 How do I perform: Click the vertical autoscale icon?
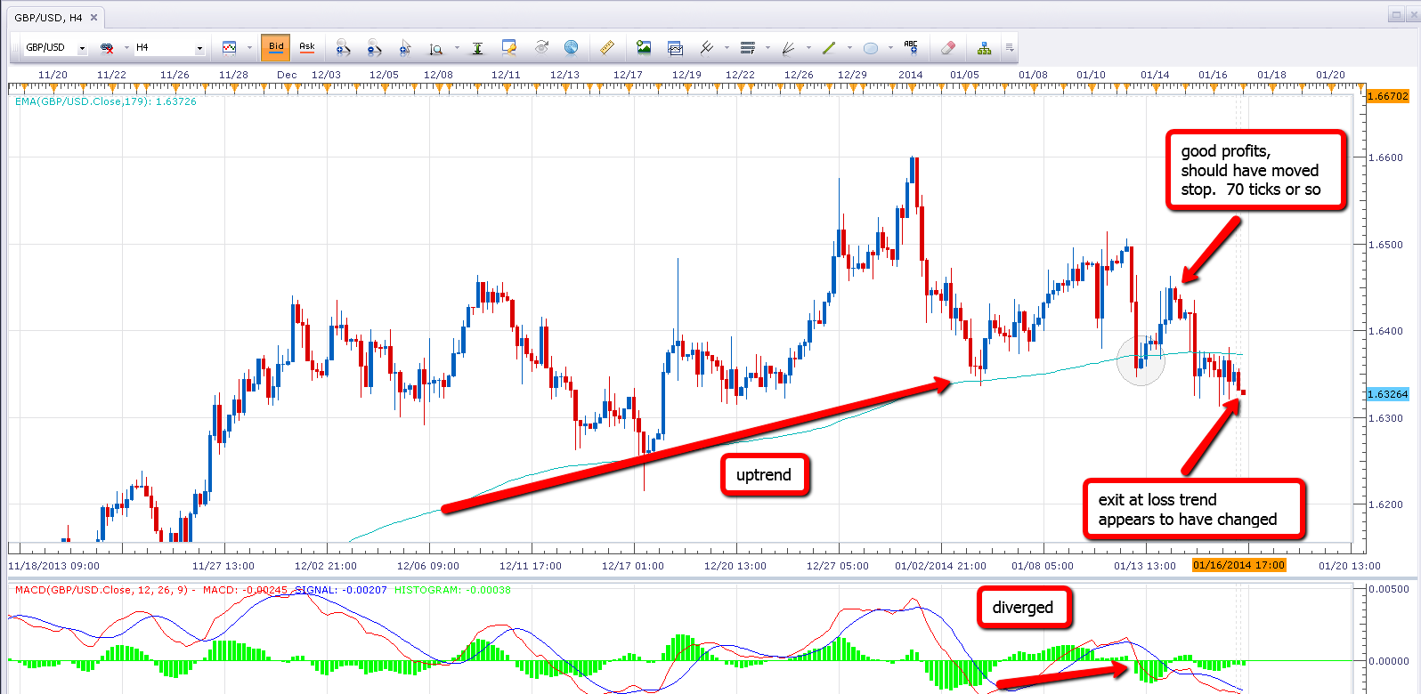(477, 47)
